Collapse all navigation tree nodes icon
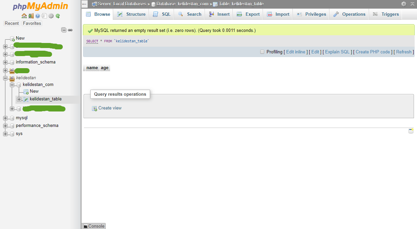417x229 pixels. coord(64,30)
